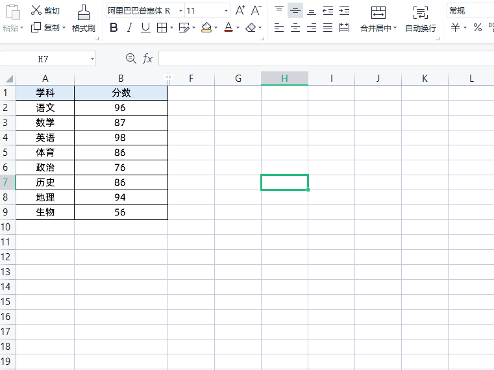Select cell containing 分数
Screen dimensions: 494x370
[x=121, y=93]
